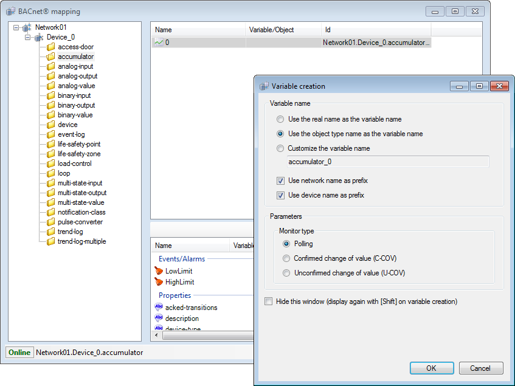Click the Network01.Device_0.accumulator Id cell
Image resolution: width=515 pixels, height=386 pixels.
pyautogui.click(x=376, y=43)
